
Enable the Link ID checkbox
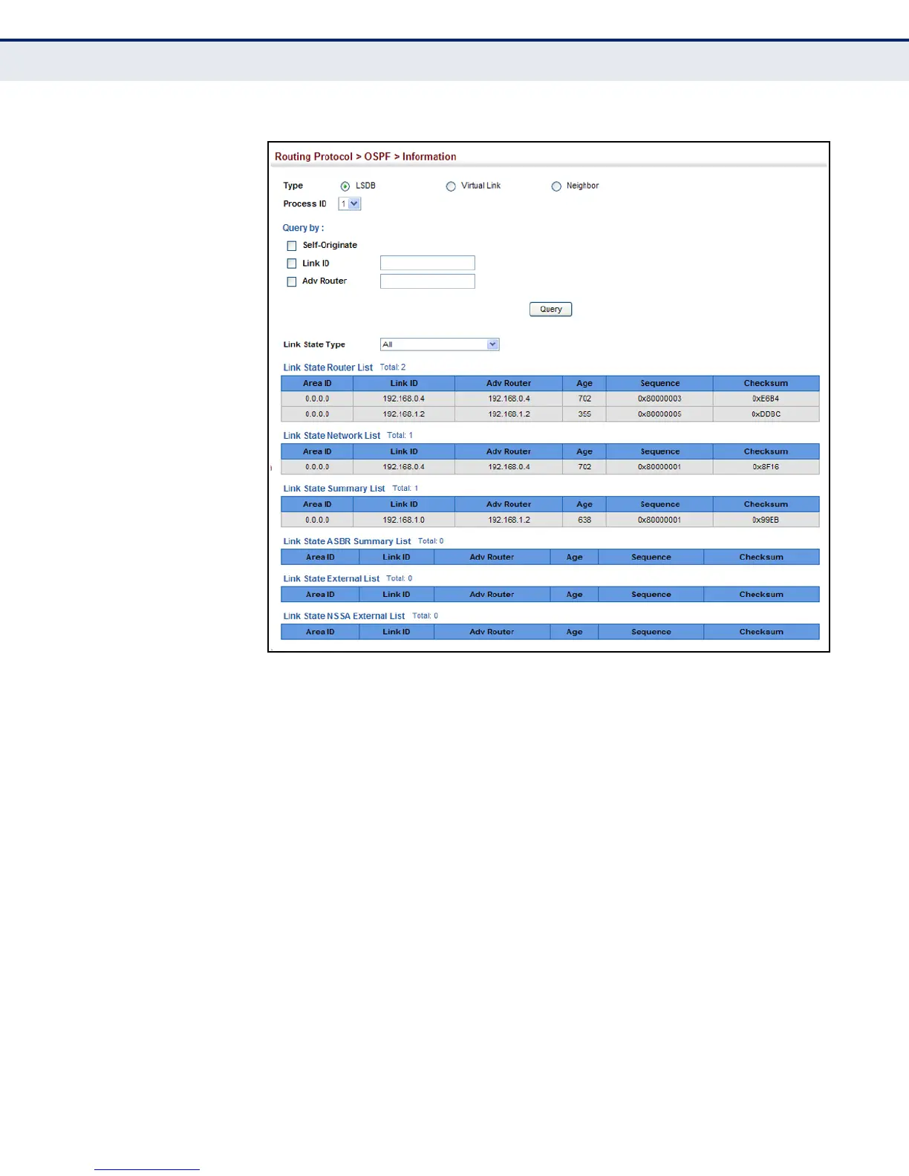pos(292,264)
